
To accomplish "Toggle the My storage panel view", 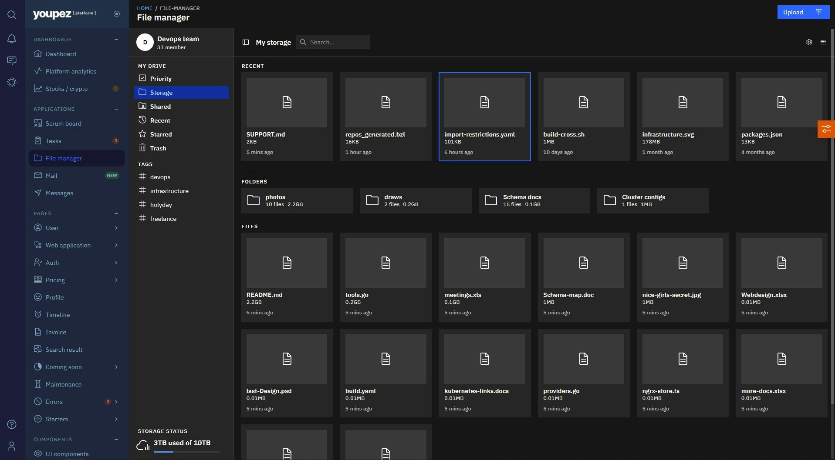I will tap(246, 42).
